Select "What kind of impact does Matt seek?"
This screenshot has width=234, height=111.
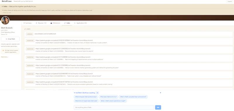click(x=86, y=101)
